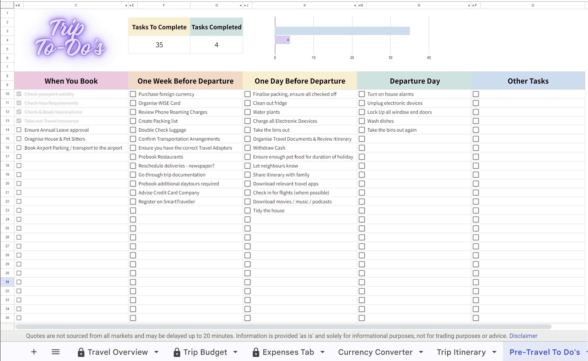The image size is (588, 361).
Task: Open the all sheets list icon
Action: tap(56, 352)
